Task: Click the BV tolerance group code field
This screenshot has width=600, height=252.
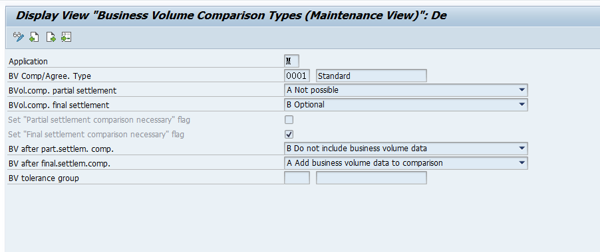Action: point(297,178)
